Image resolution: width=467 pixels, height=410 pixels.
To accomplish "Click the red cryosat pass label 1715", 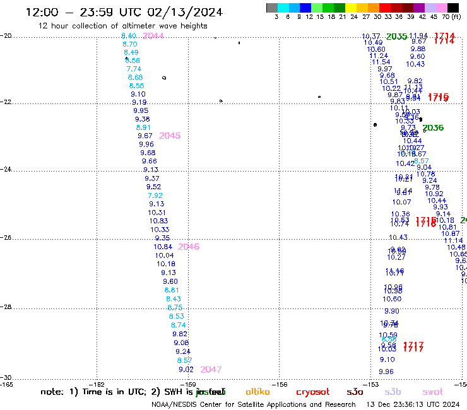I will click(438, 97).
